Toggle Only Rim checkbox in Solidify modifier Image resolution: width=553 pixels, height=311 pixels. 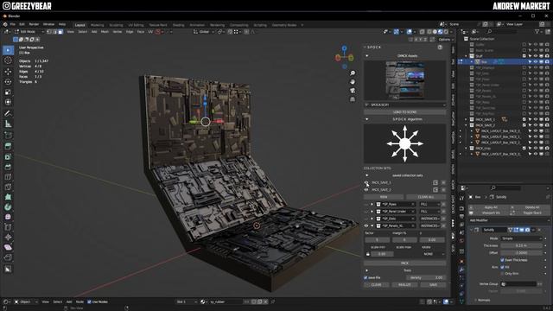click(502, 274)
